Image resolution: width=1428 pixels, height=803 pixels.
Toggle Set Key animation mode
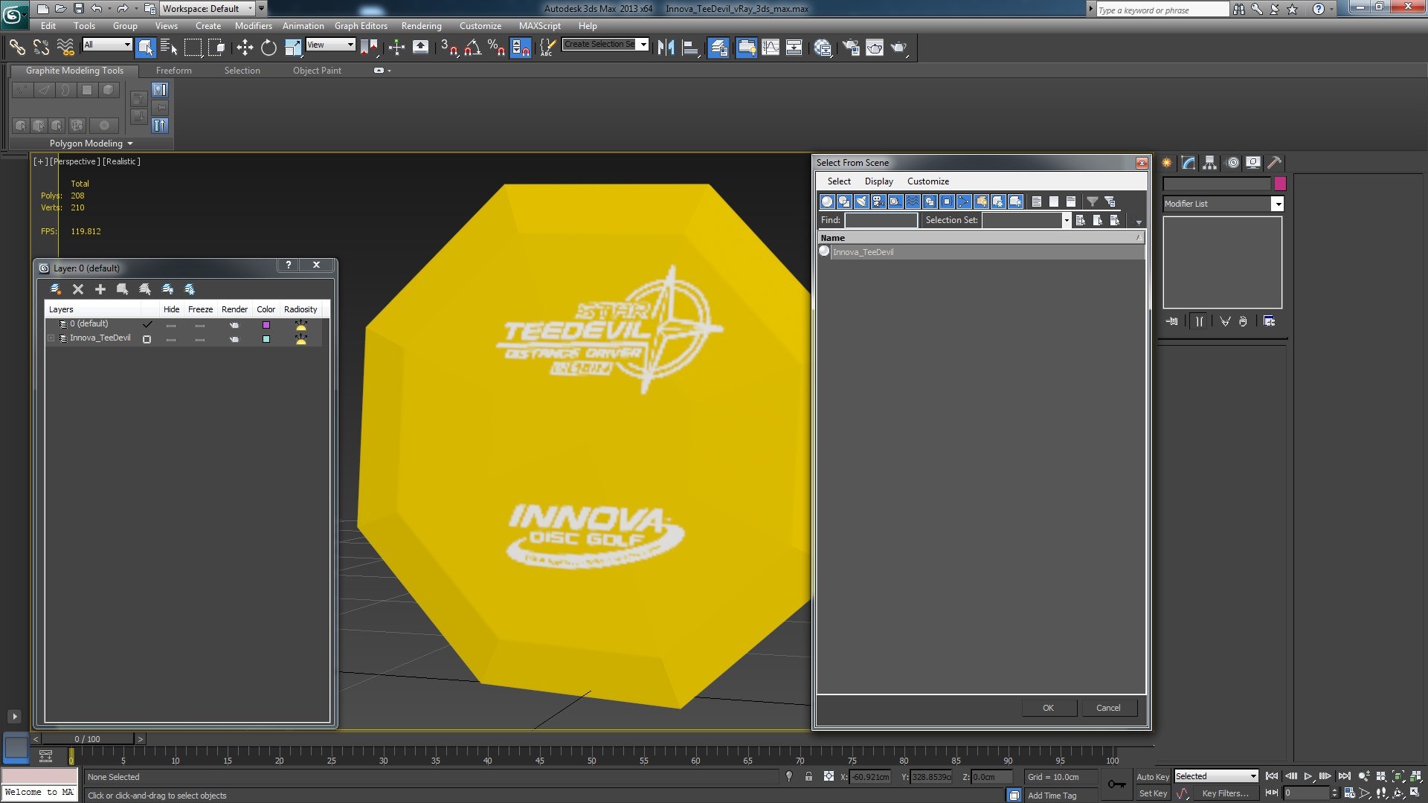(x=1153, y=793)
